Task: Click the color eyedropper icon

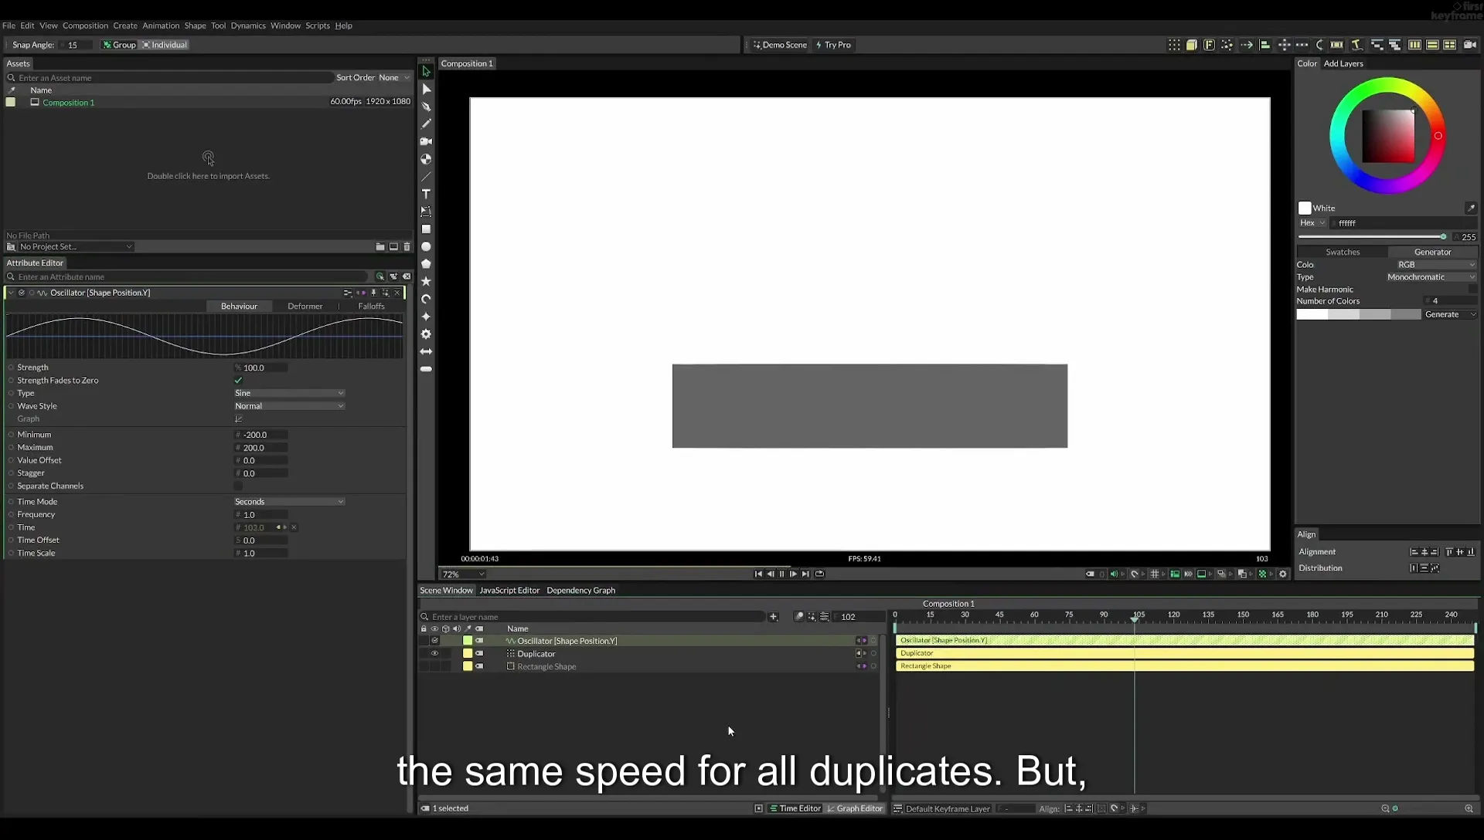Action: (x=1471, y=208)
